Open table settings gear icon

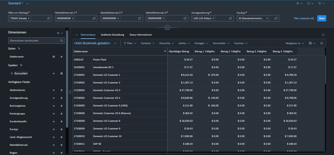coord(322,43)
